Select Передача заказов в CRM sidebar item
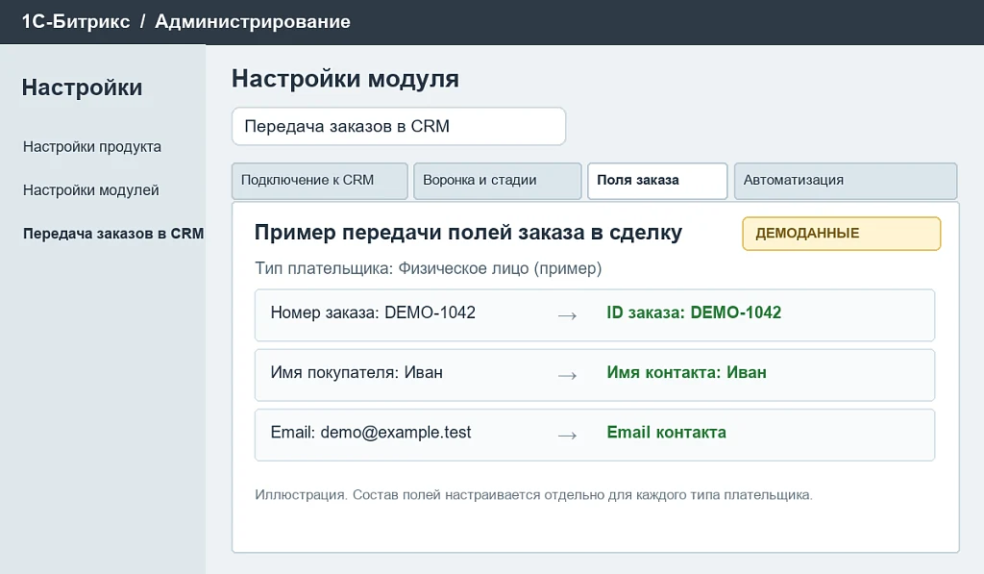Viewport: 984px width, 574px height. pyautogui.click(x=113, y=234)
